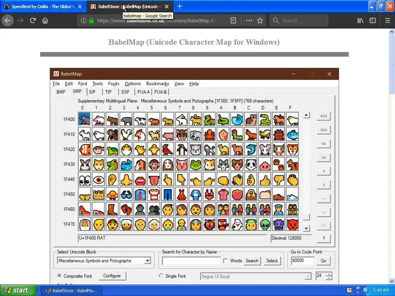Click the Search button for character name
This screenshot has height=296, width=395.
click(x=252, y=261)
